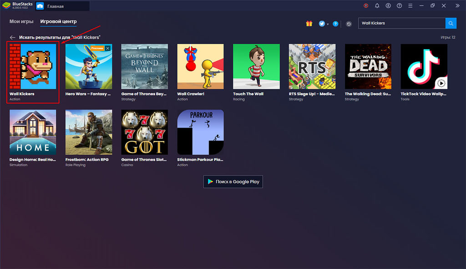The width and height of the screenshot is (466, 269).
Task: Open RTS Siege Up game tile
Action: 312,66
